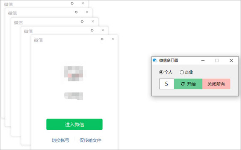The height and width of the screenshot is (150, 241).
Task: Select the 企业 radio button
Action: [x=182, y=72]
